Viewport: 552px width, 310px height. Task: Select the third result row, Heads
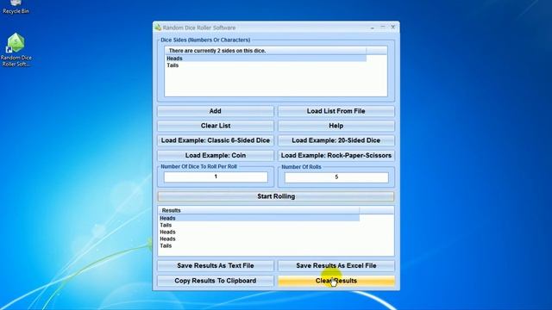(259, 232)
